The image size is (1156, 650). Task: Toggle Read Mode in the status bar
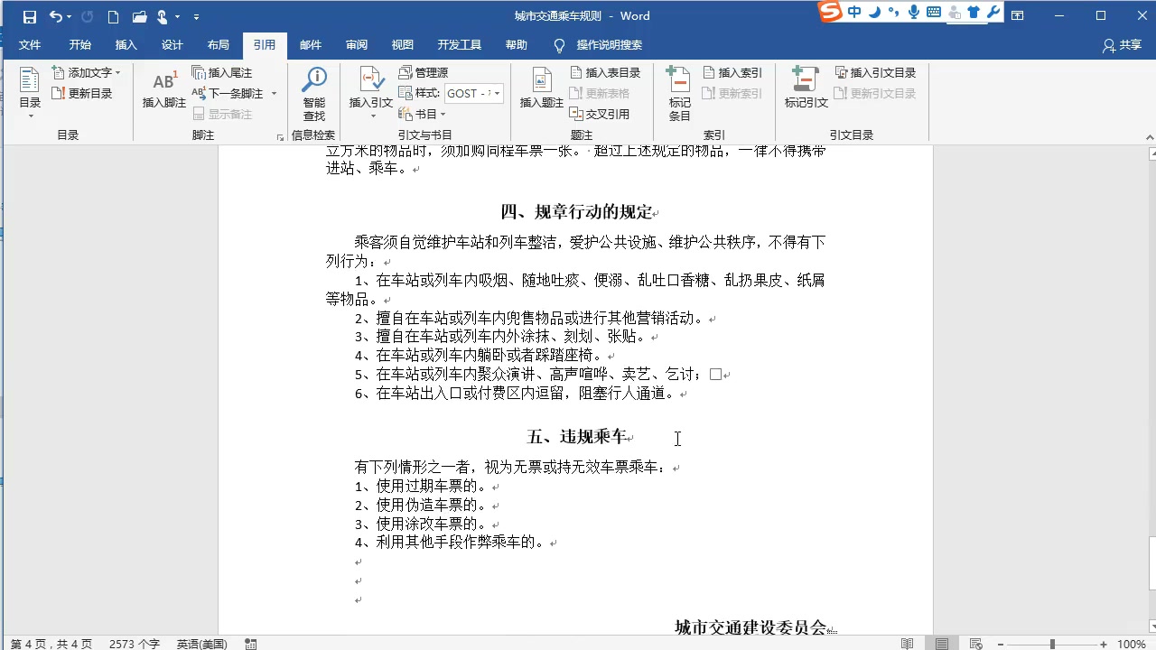pos(908,644)
